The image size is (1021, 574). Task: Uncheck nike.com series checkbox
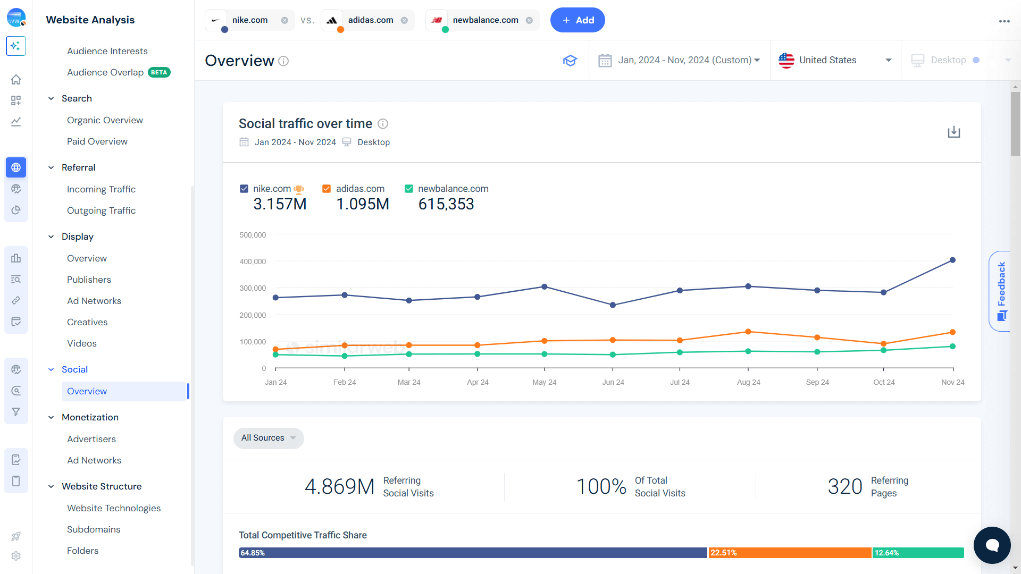pyautogui.click(x=244, y=189)
